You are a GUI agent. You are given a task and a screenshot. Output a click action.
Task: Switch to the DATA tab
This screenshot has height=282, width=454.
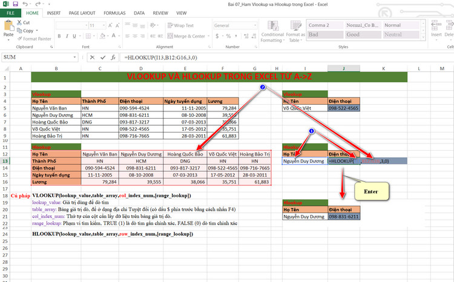[x=139, y=13]
